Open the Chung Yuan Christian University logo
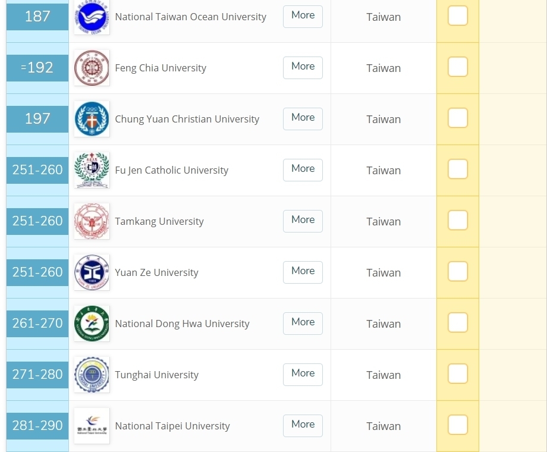547x452 pixels. click(x=92, y=119)
